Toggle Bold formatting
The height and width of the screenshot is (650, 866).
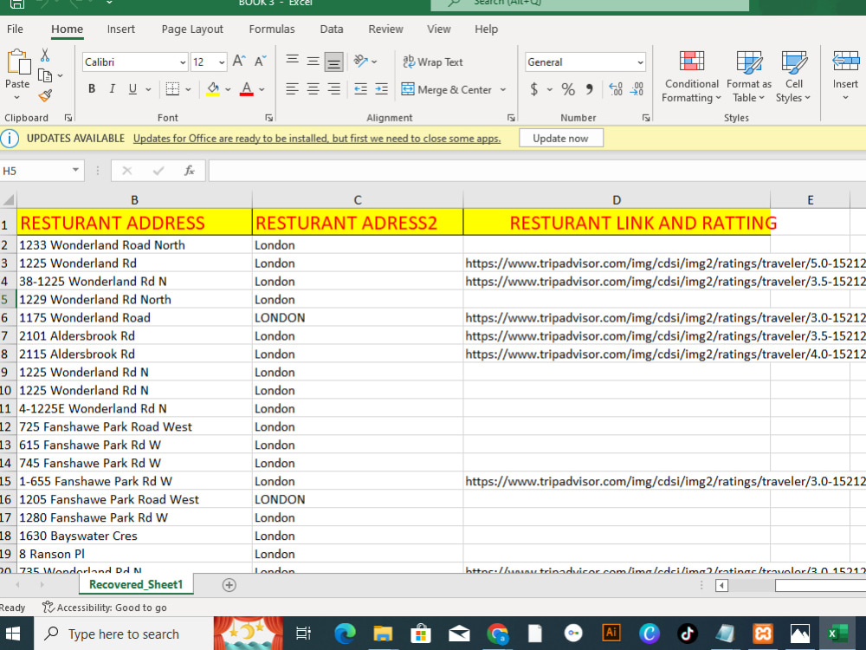tap(92, 89)
